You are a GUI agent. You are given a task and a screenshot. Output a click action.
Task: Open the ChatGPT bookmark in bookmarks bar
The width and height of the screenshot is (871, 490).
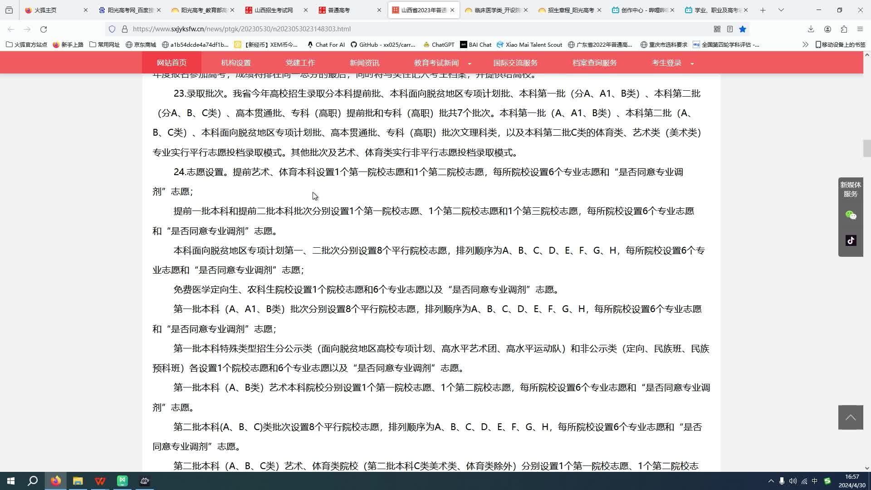tap(439, 44)
